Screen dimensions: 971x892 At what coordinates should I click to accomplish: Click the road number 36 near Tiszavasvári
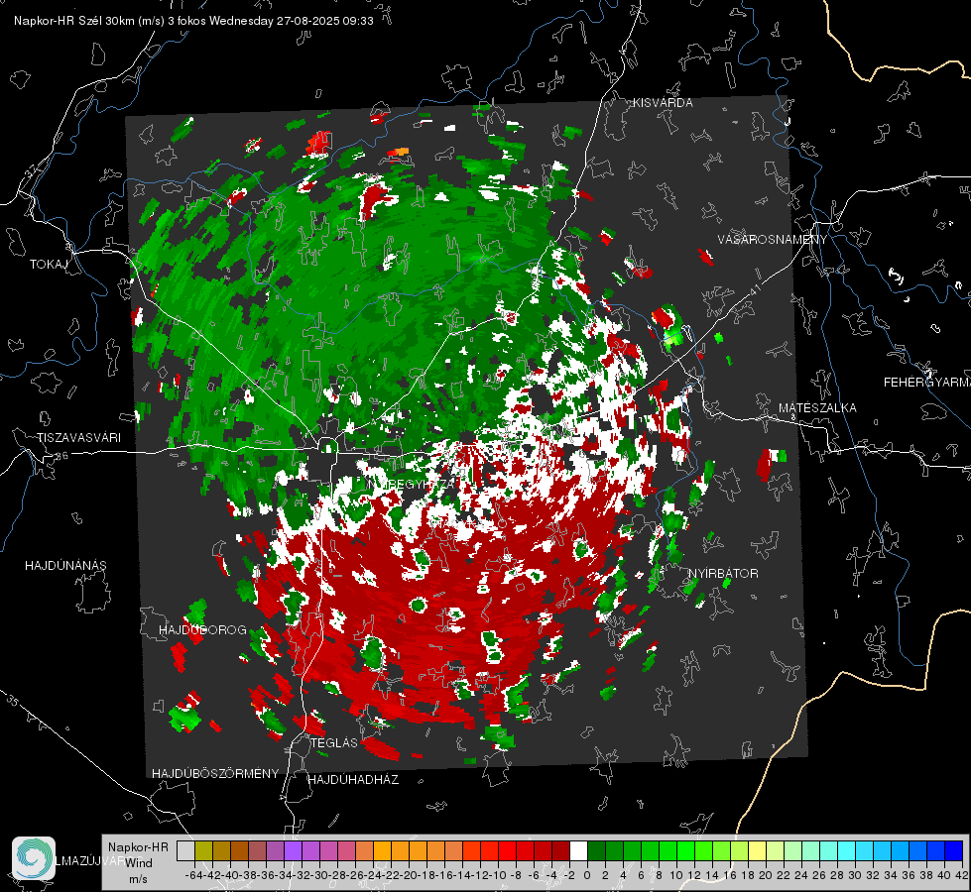pos(62,456)
